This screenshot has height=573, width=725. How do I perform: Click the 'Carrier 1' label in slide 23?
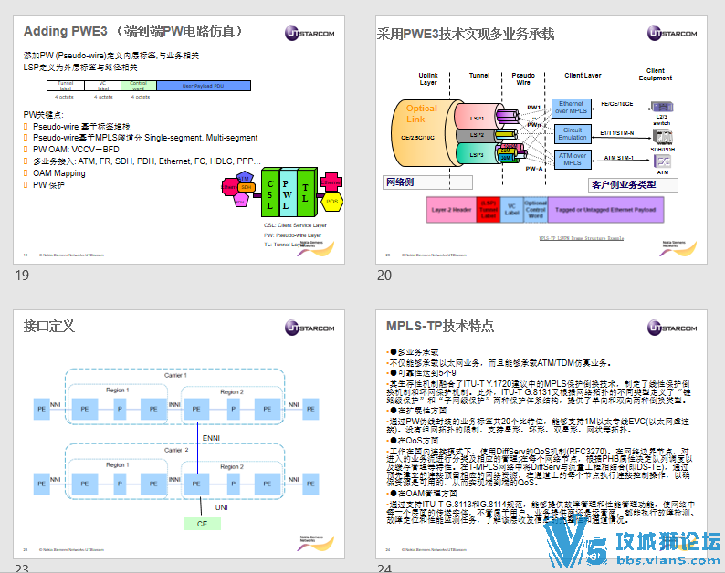point(175,376)
